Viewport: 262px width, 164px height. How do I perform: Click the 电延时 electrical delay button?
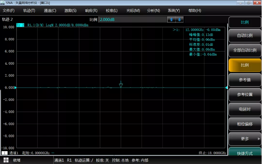(245, 109)
